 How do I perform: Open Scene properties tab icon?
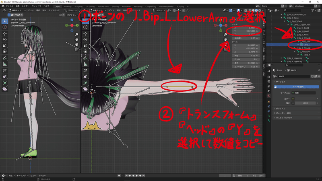[x=269, y=91]
